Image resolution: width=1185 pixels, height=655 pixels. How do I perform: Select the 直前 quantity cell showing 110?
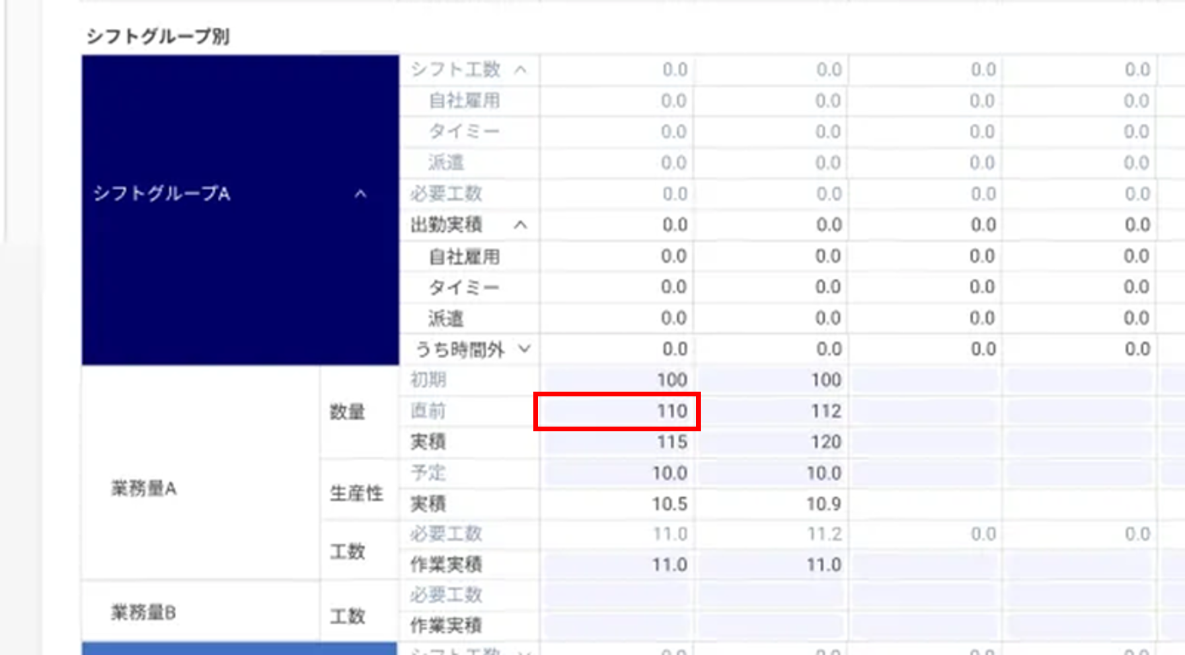[x=617, y=411]
